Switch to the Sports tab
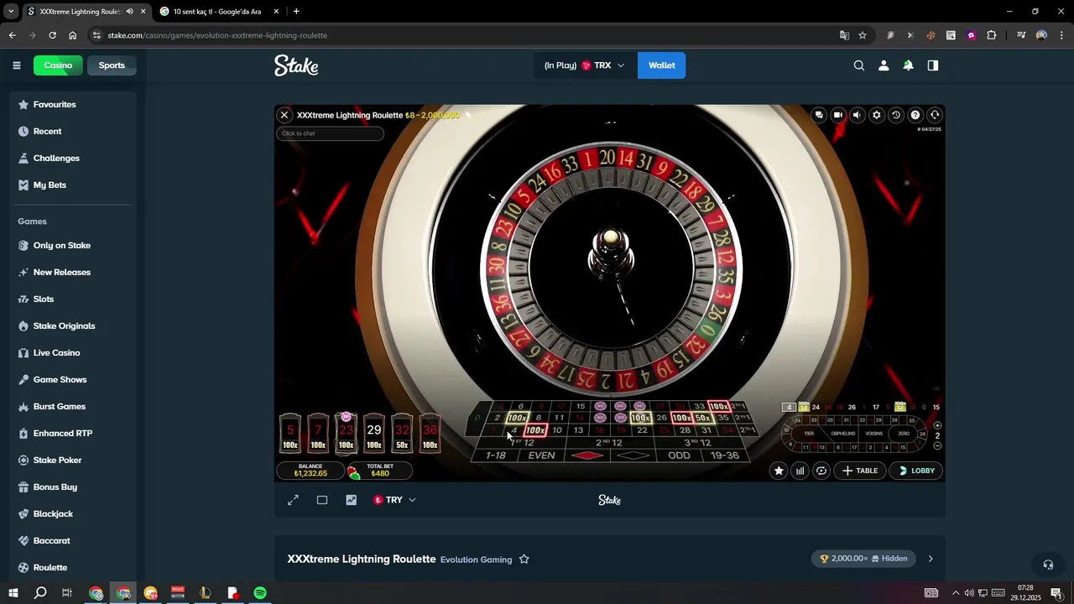The image size is (1074, 604). [112, 65]
